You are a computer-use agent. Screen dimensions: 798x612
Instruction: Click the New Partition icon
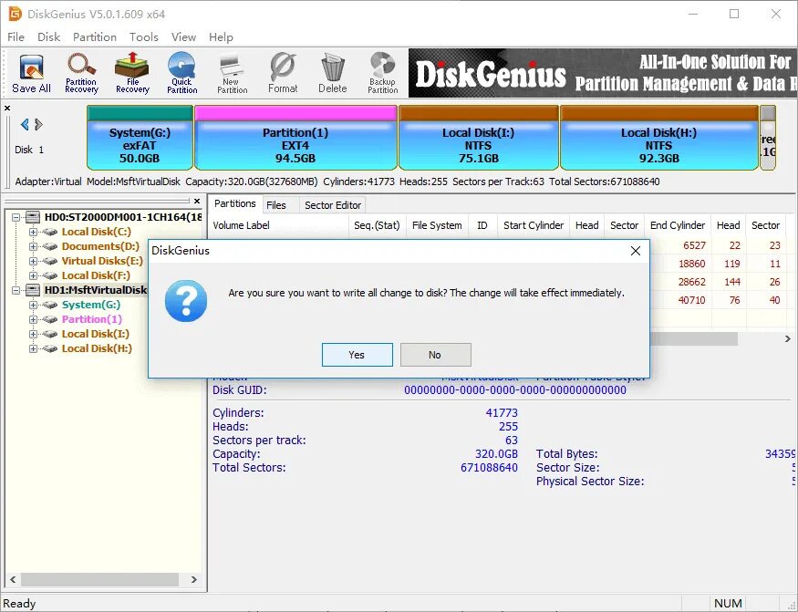[232, 73]
